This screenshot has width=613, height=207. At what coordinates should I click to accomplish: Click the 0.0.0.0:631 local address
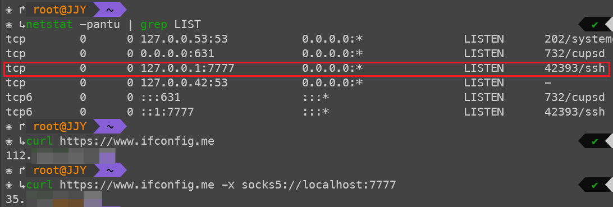pos(177,53)
